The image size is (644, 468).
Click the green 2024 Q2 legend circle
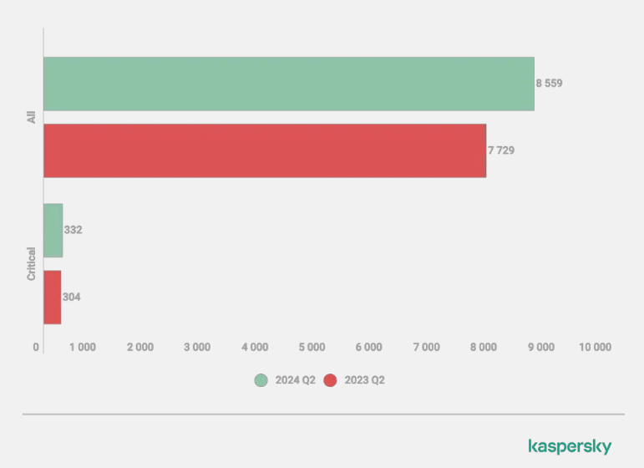[x=261, y=380]
